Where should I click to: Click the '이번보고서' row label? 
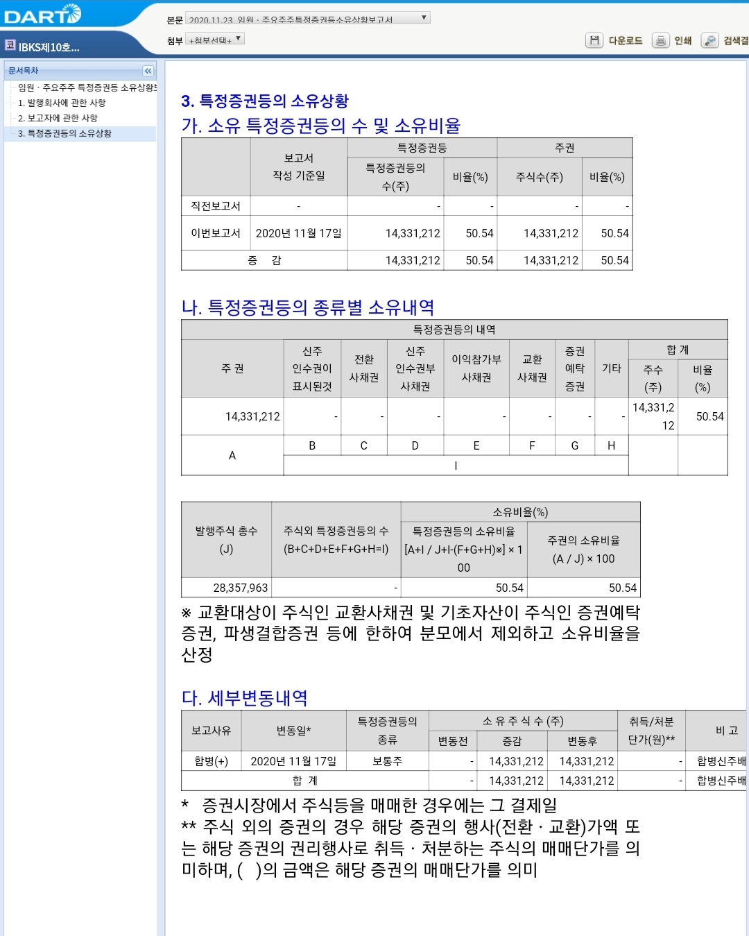pos(216,233)
